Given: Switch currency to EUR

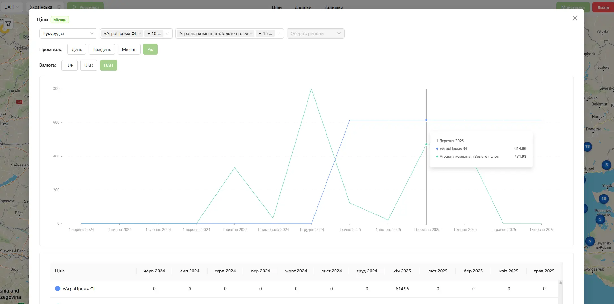Looking at the screenshot, I should click(69, 65).
